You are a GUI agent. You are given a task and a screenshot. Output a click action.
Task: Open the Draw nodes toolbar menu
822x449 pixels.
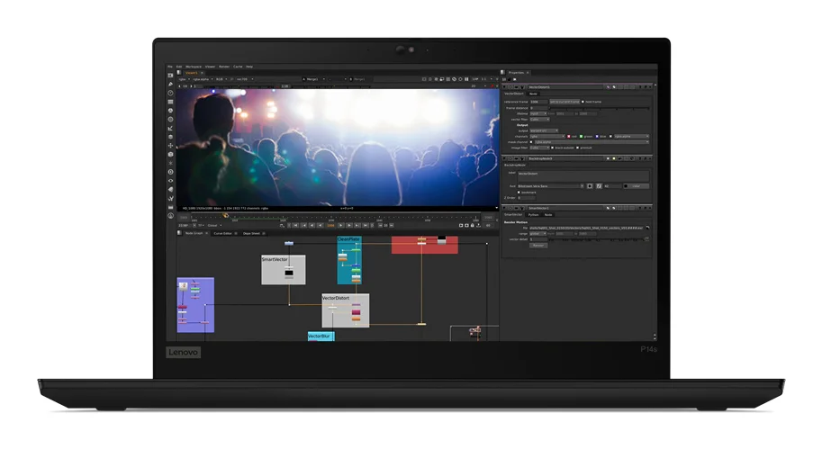click(170, 84)
